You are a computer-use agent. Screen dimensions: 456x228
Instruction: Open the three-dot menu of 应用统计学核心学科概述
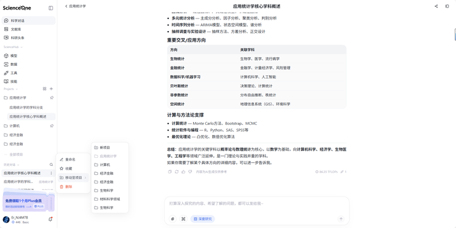(51, 173)
